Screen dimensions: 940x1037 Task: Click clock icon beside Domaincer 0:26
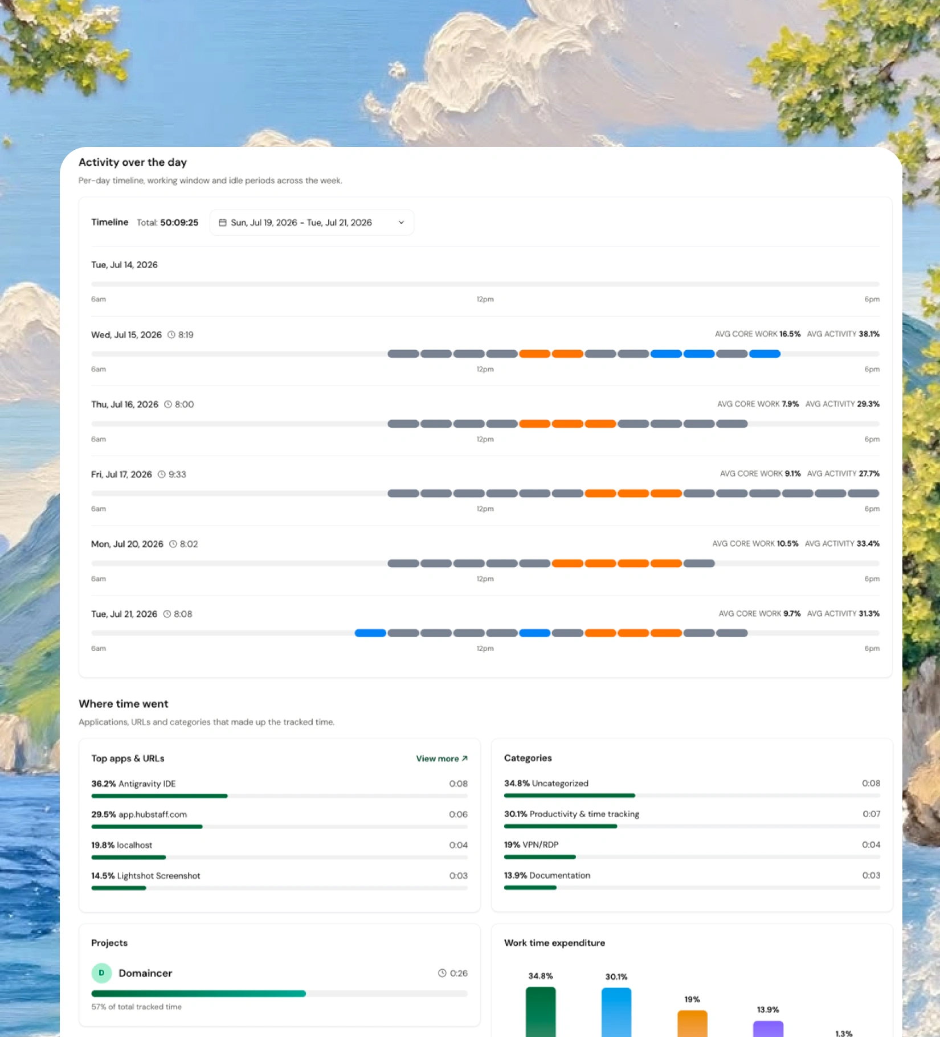click(x=442, y=973)
